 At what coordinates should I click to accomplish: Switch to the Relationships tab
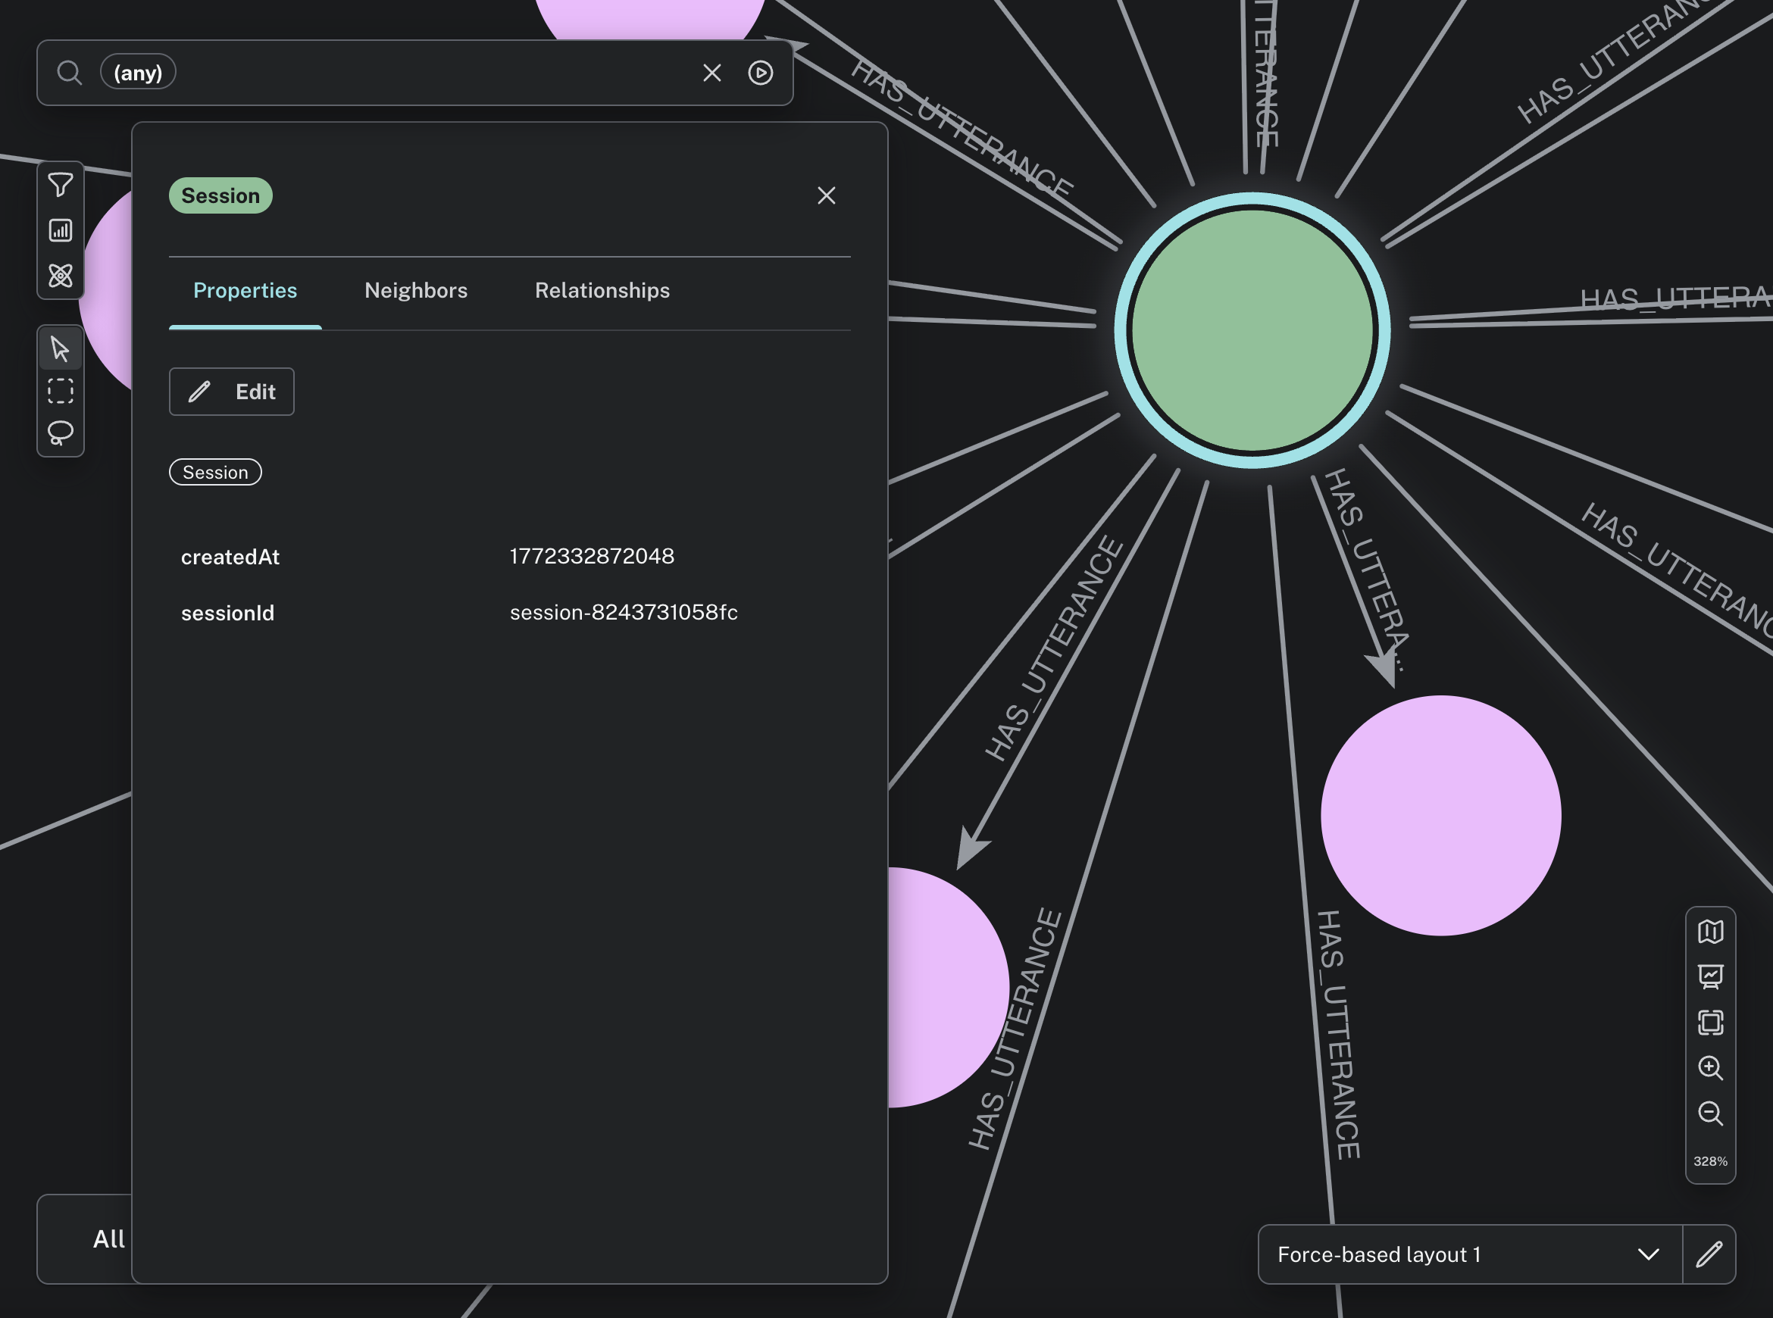pos(602,290)
